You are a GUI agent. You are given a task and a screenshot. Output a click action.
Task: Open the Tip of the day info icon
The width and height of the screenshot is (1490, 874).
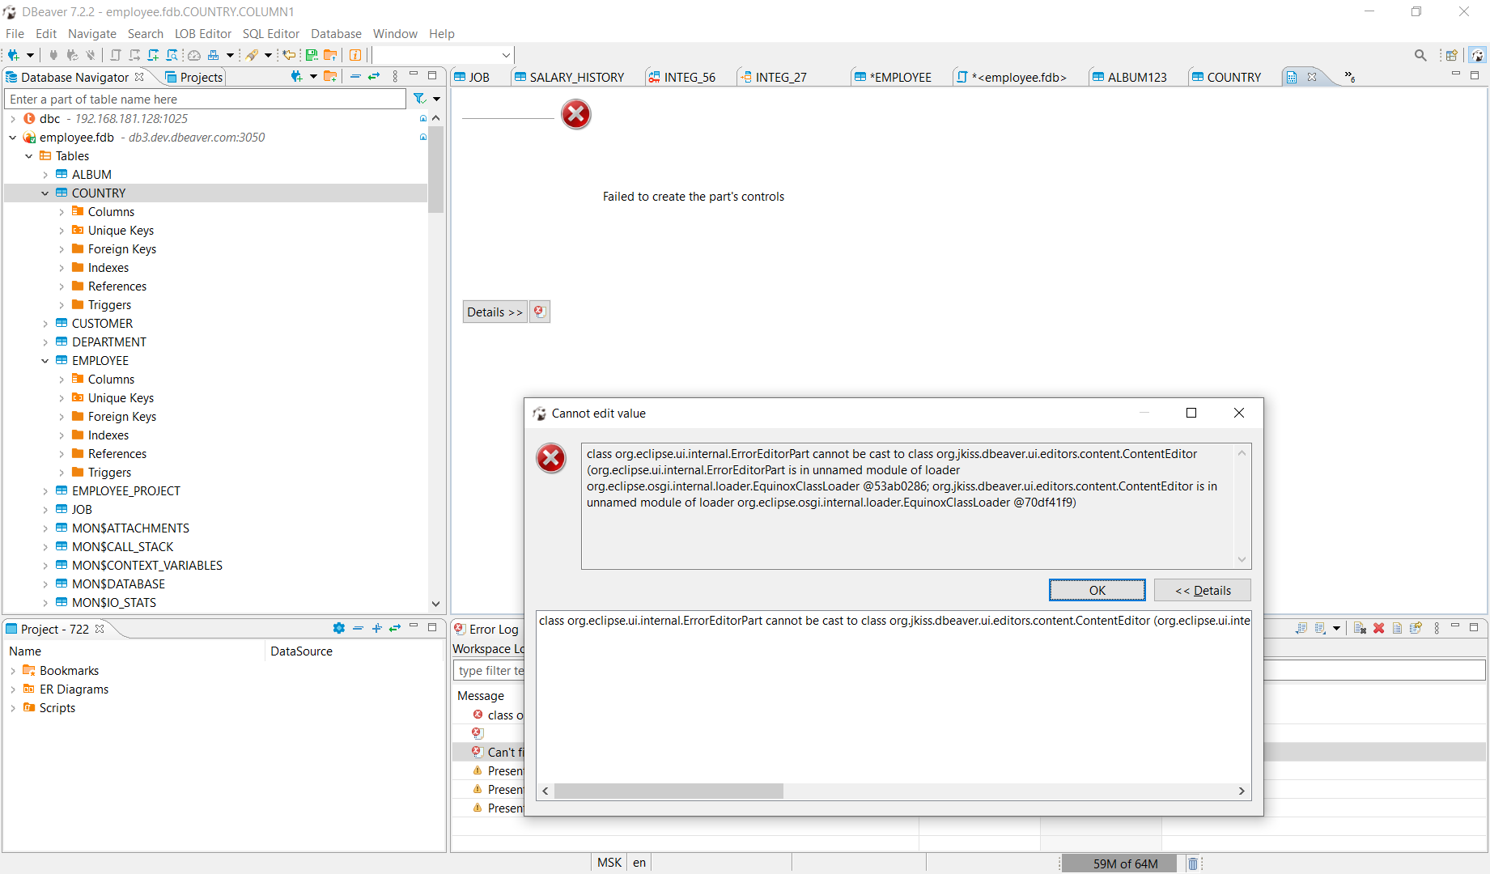[x=355, y=54]
